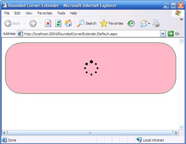Click the Go button label

coord(177,34)
